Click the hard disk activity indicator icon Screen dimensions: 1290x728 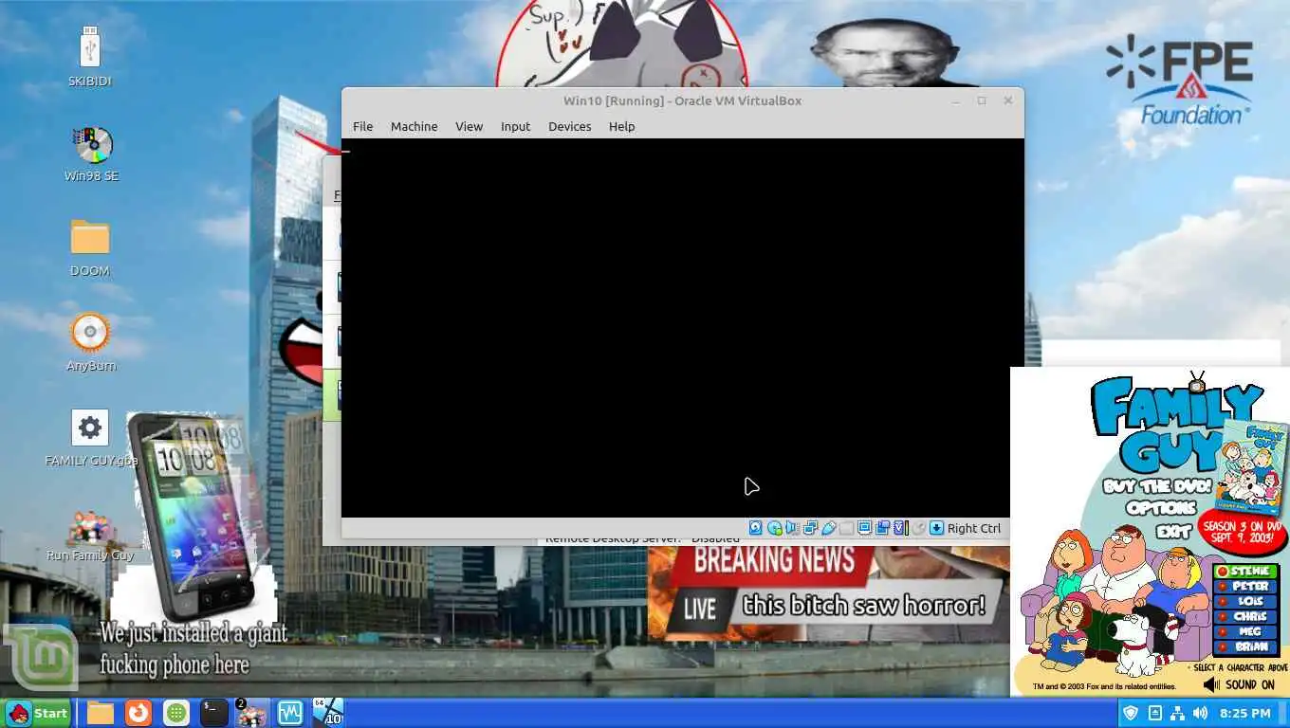(755, 528)
